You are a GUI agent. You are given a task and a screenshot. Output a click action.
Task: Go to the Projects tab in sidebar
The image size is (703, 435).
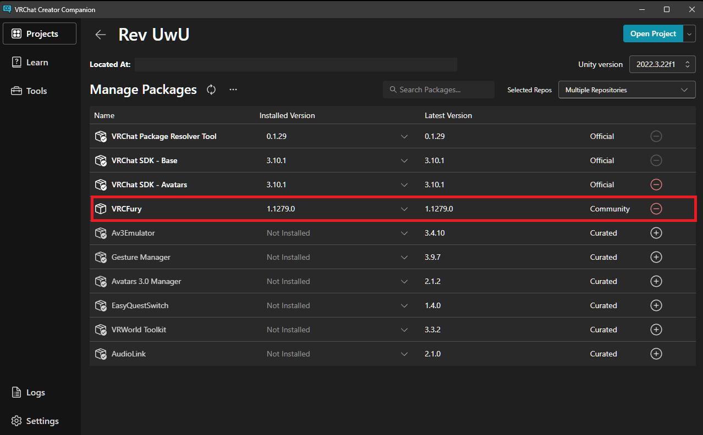[40, 34]
